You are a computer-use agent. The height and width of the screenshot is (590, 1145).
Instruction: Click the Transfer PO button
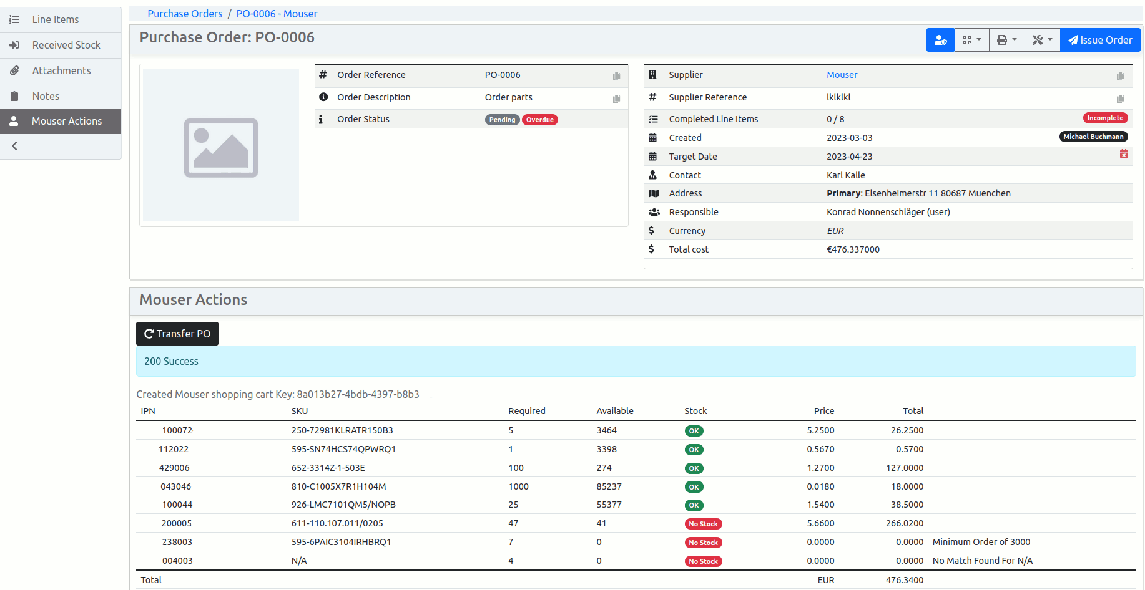click(177, 334)
